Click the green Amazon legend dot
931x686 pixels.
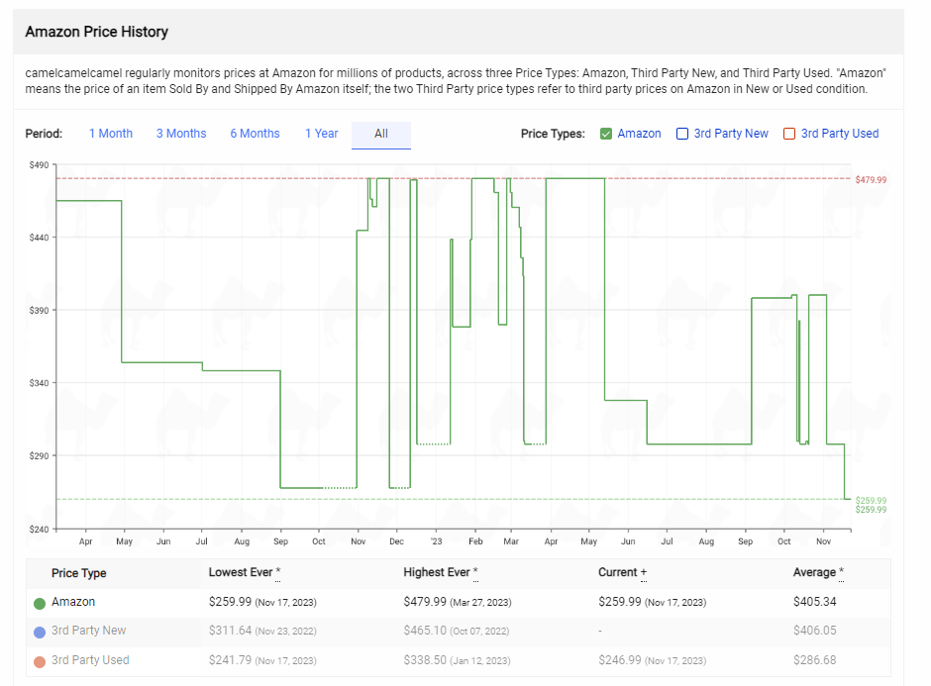point(40,602)
